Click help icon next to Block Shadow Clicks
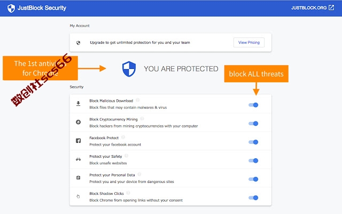342x214 pixels. (128, 193)
